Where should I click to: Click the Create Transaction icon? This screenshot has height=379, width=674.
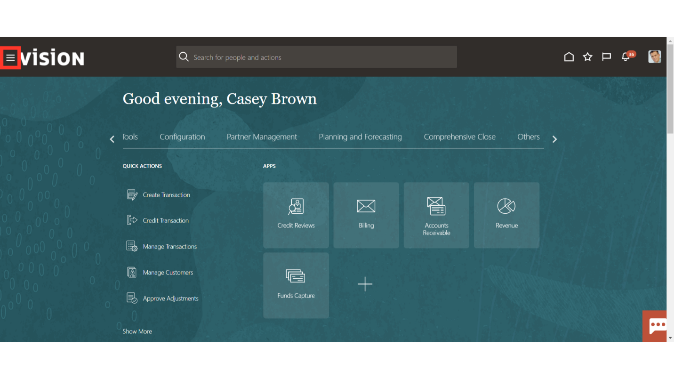(x=132, y=194)
